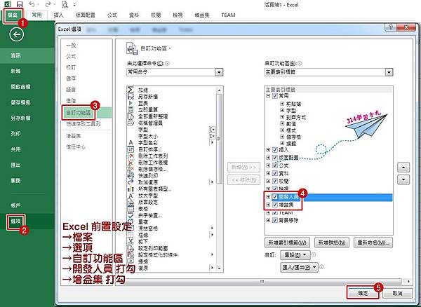Select 列印 in the backstage menu
This screenshot has width=421, height=307.
[15, 134]
